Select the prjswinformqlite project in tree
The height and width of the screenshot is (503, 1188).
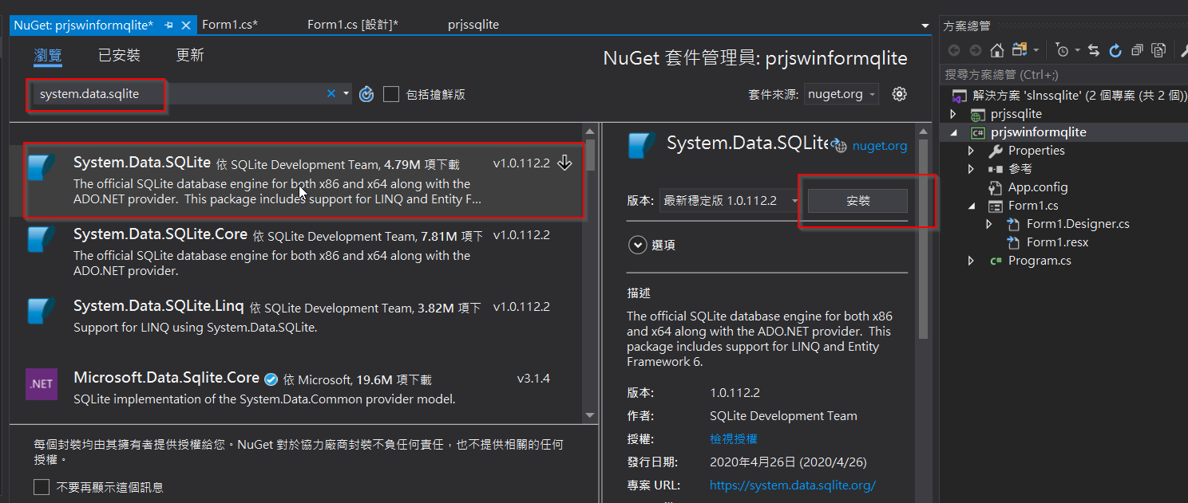[x=1038, y=132]
